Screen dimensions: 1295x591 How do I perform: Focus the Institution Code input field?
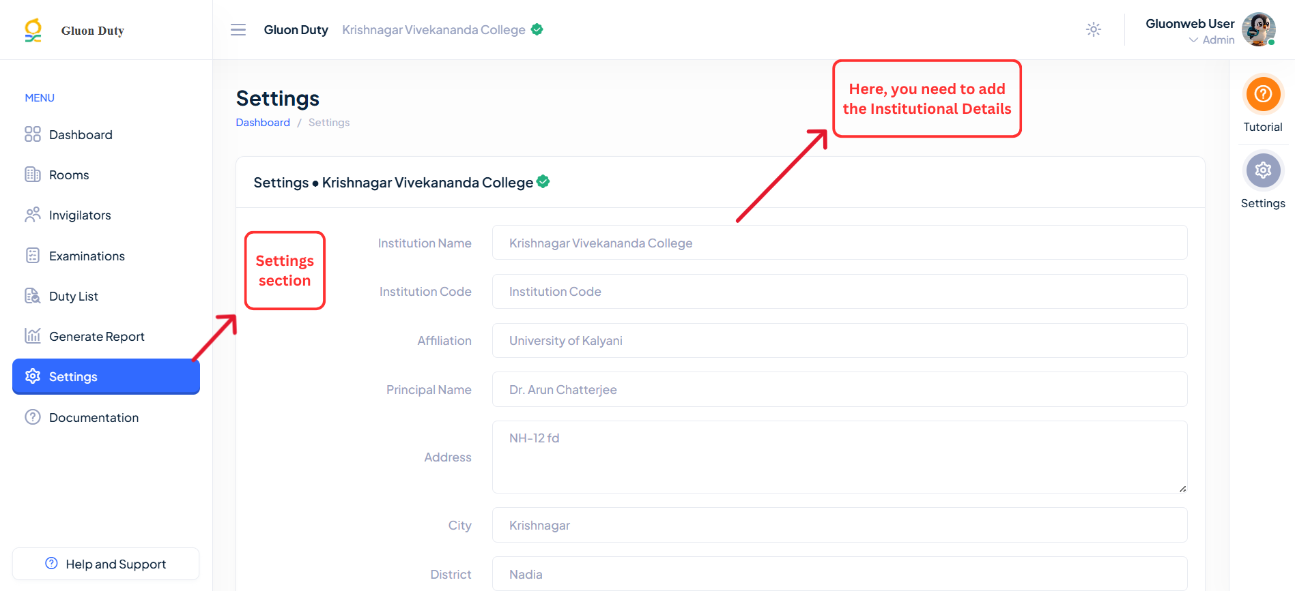pyautogui.click(x=840, y=292)
